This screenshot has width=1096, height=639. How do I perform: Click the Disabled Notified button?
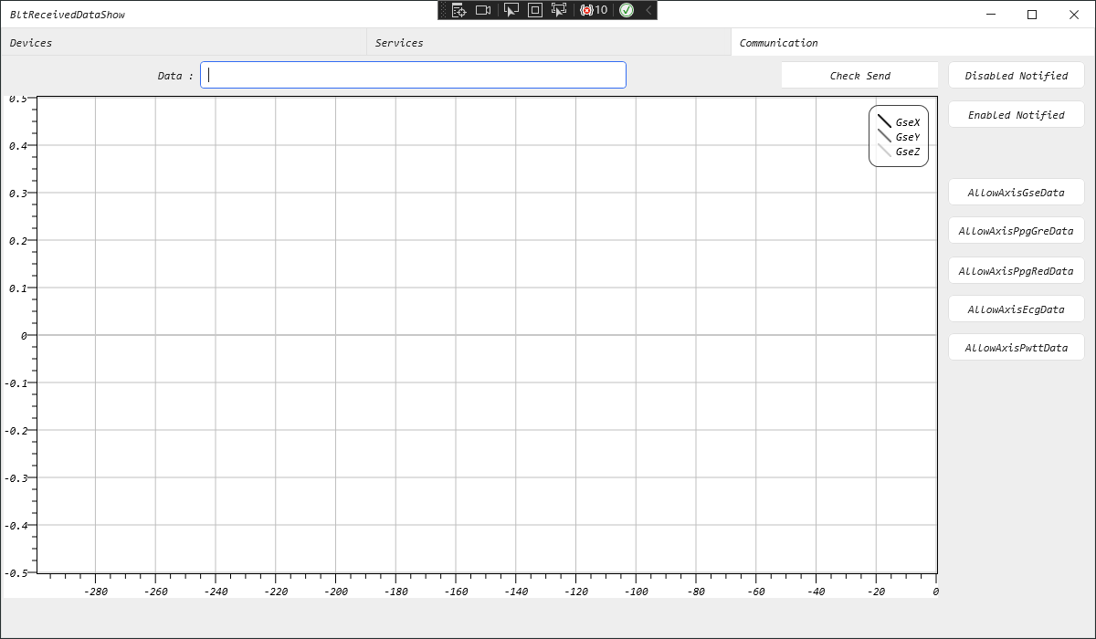(1017, 76)
